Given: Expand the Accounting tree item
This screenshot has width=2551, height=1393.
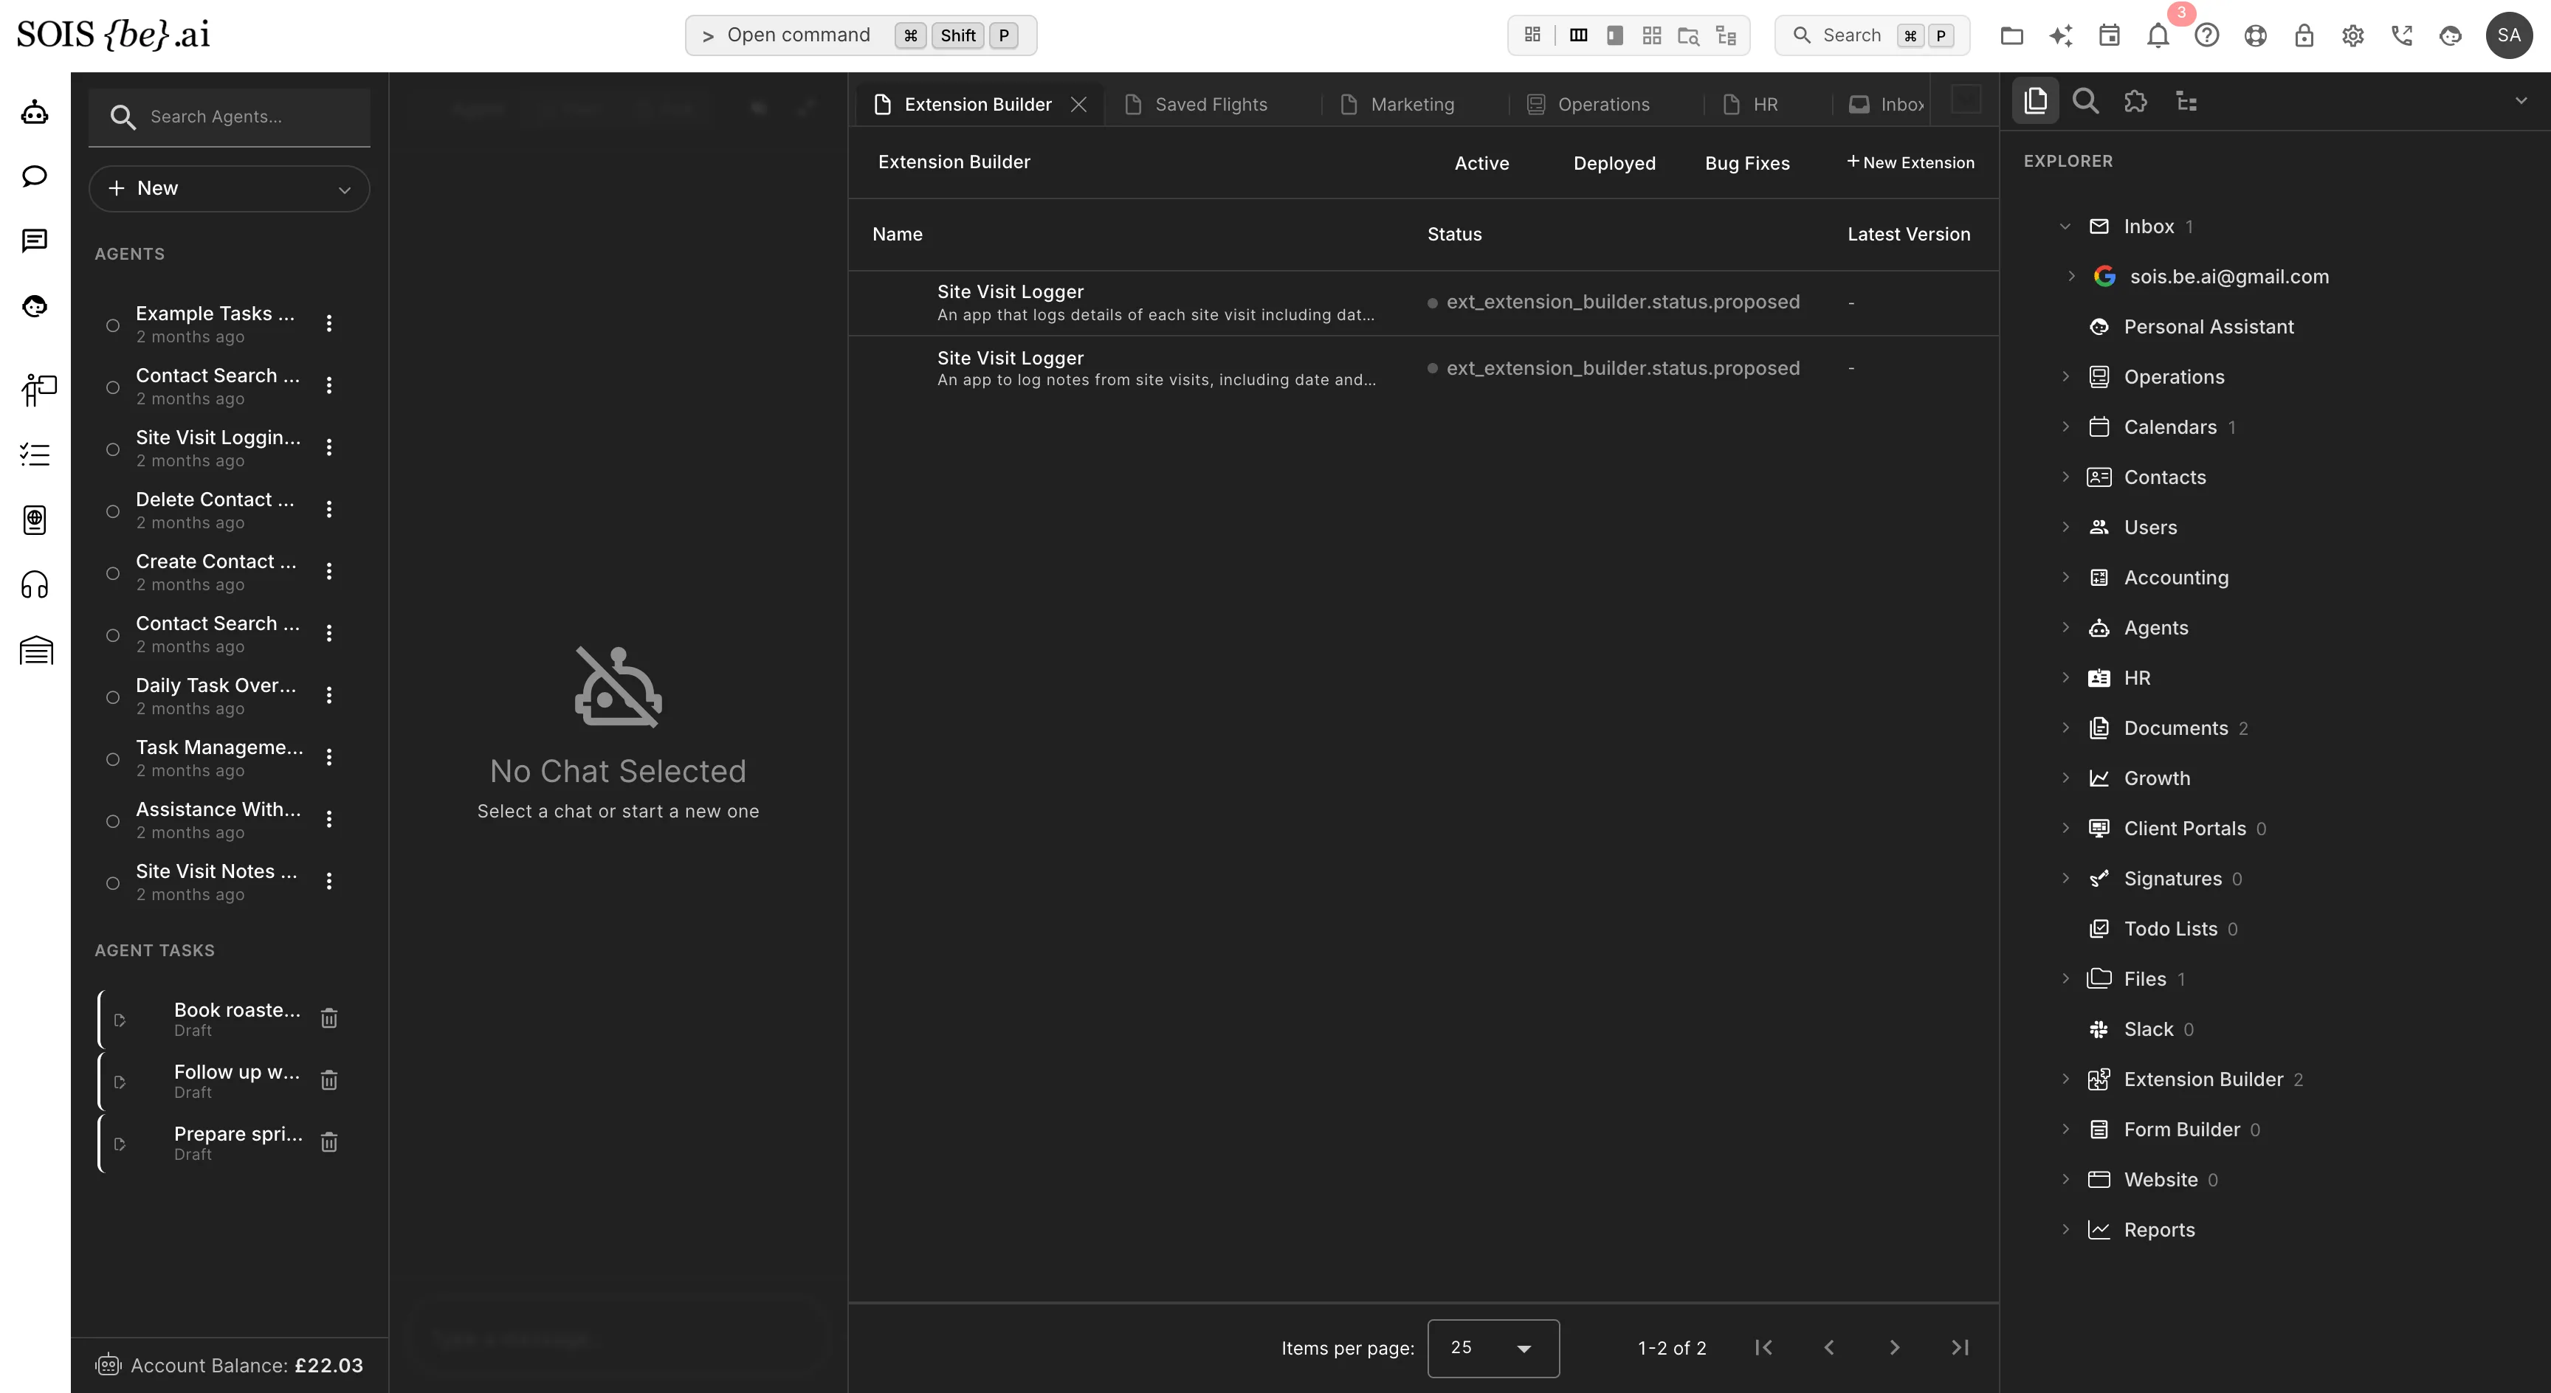Looking at the screenshot, I should click(2066, 577).
